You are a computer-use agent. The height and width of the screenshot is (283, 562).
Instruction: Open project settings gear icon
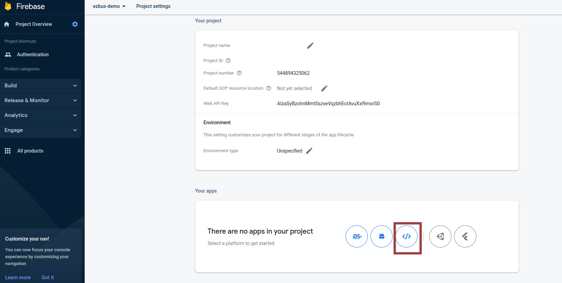(x=75, y=24)
